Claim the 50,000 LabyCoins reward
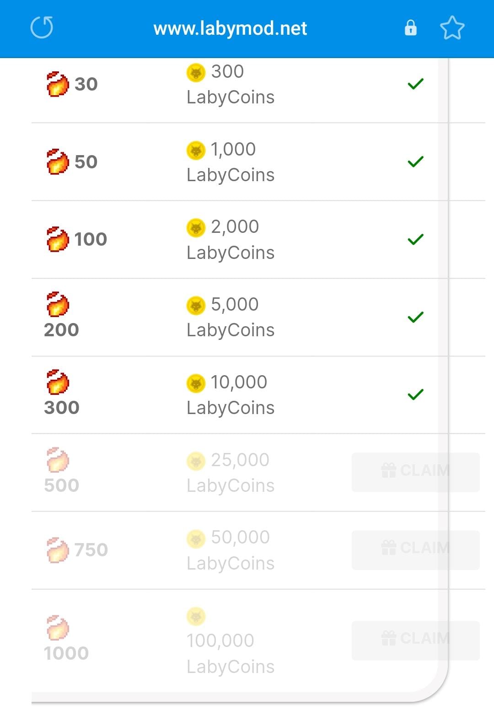Image resolution: width=494 pixels, height=716 pixels. [x=415, y=550]
